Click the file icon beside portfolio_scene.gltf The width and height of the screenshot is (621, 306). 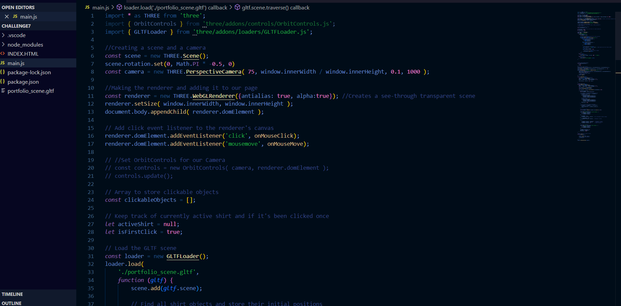3,91
